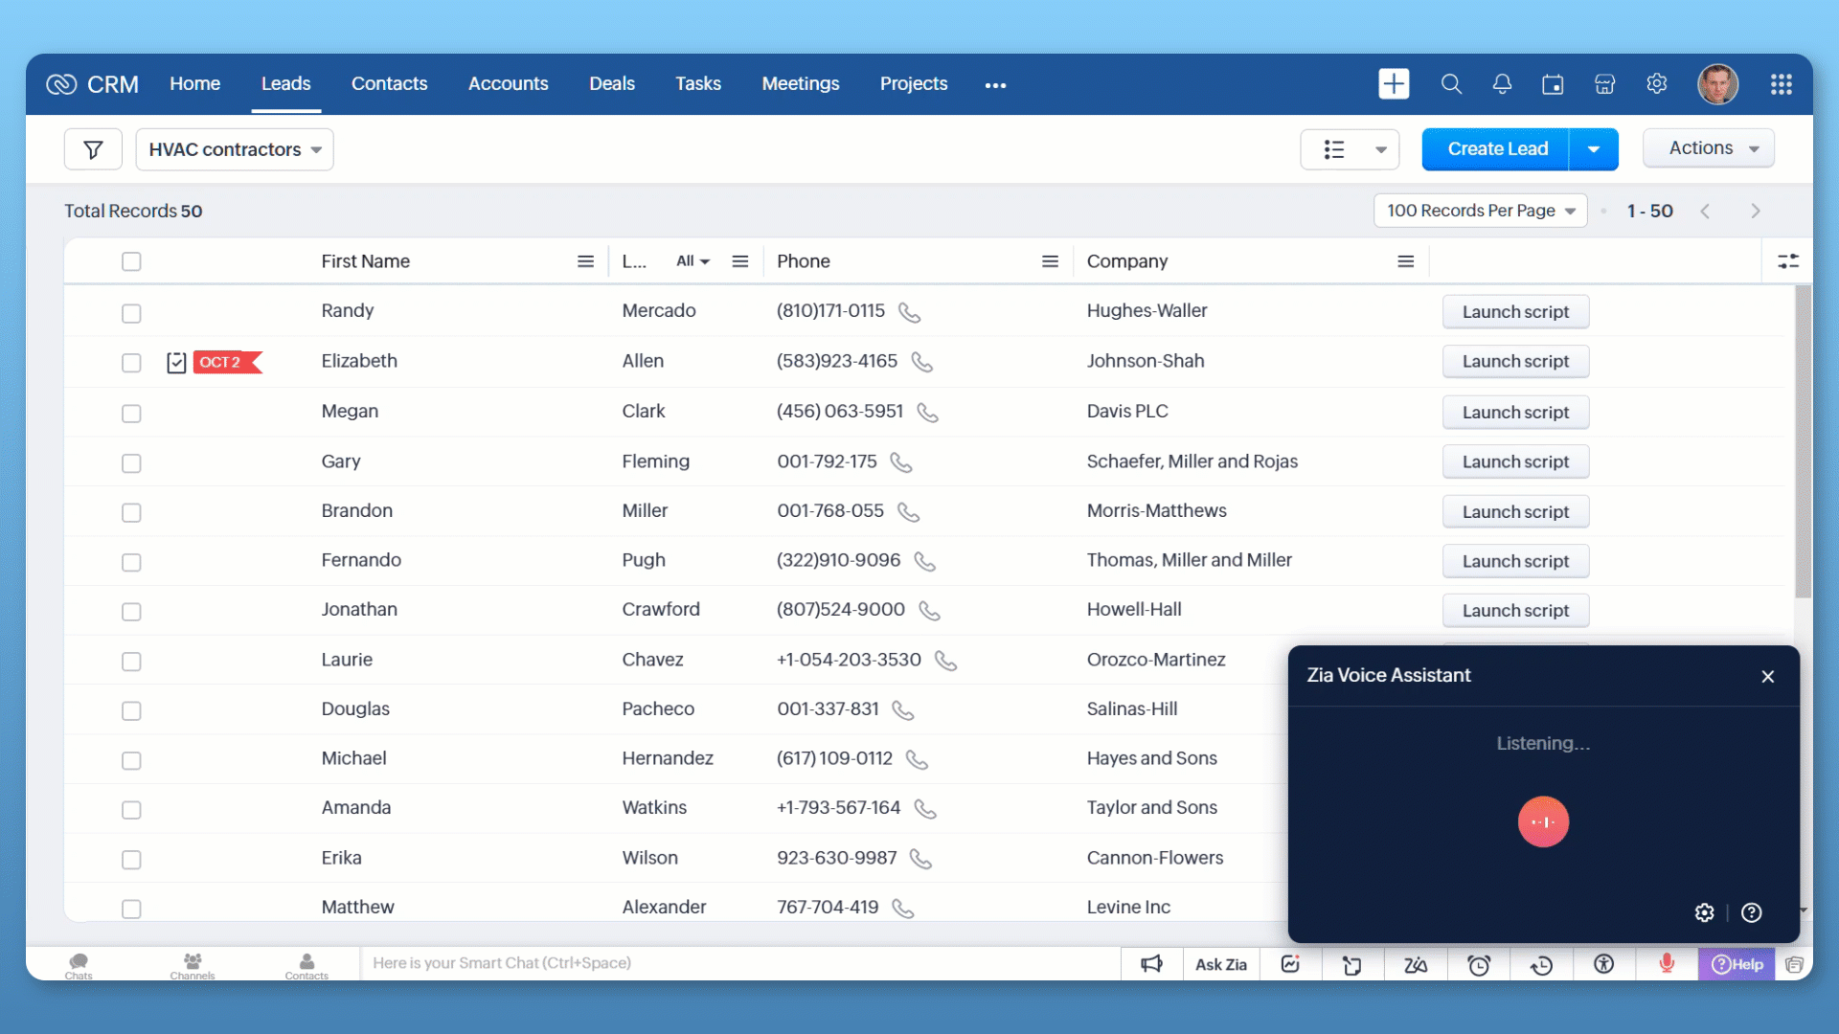Open the notifications bell
This screenshot has height=1034, width=1839.
tap(1502, 84)
